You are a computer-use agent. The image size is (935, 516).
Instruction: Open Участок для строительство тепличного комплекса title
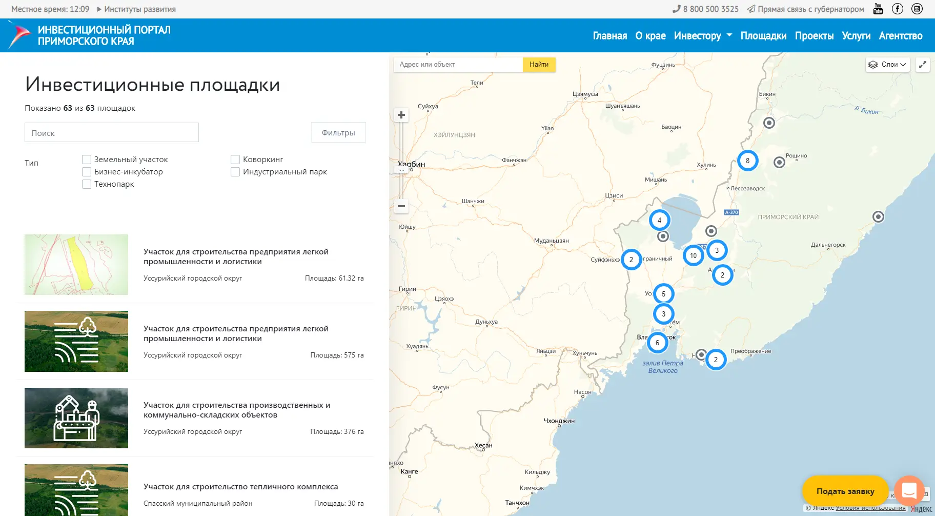coord(241,487)
